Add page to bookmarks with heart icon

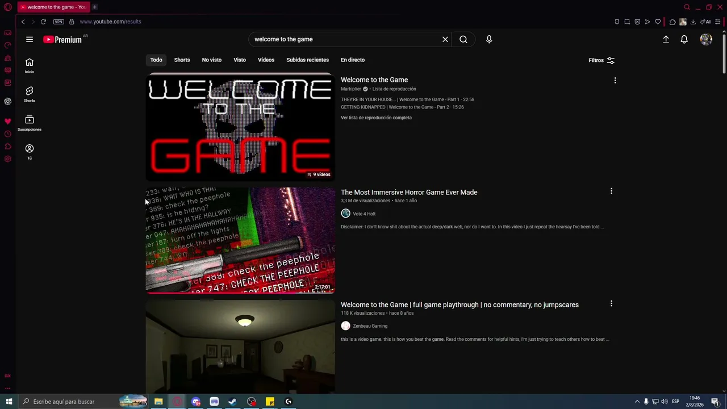click(658, 22)
